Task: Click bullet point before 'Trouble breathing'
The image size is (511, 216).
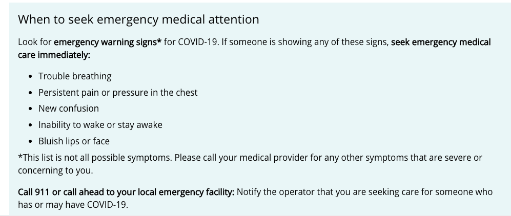Action: tap(31, 76)
